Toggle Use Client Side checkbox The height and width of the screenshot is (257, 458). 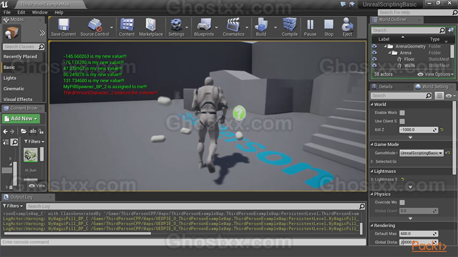(402, 121)
